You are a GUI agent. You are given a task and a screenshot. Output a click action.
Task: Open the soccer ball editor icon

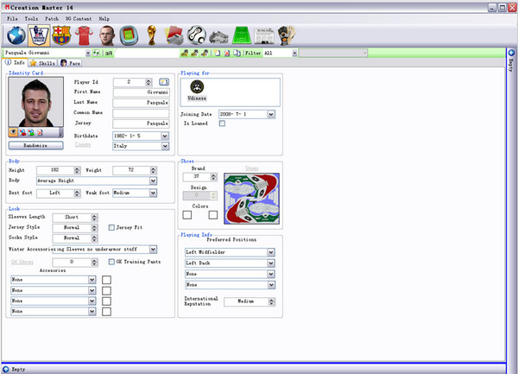(x=197, y=35)
